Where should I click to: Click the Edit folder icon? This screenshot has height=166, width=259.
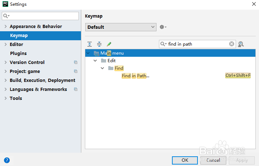coord(104,61)
